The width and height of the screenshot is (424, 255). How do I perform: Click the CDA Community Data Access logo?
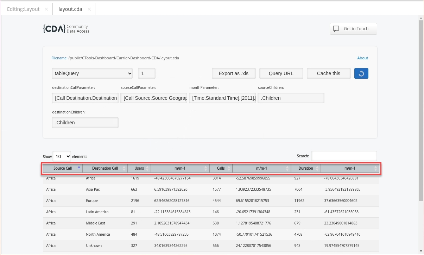click(66, 29)
